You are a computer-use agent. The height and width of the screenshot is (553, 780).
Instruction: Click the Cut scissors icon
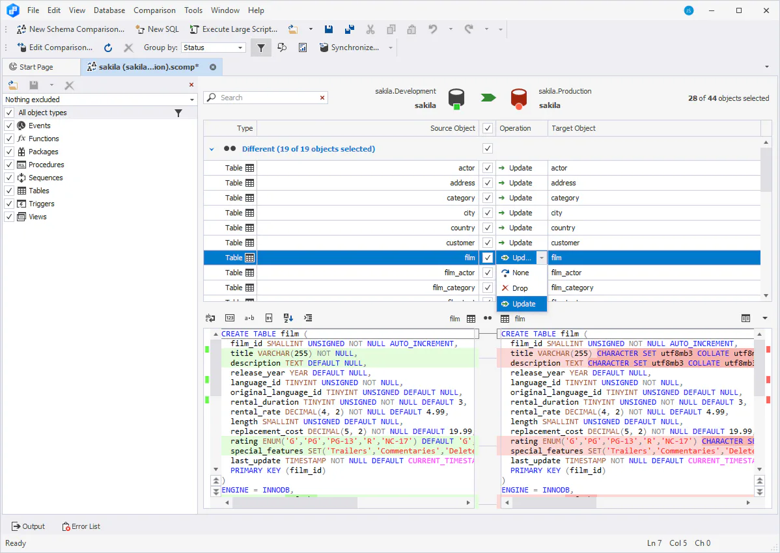pyautogui.click(x=370, y=29)
